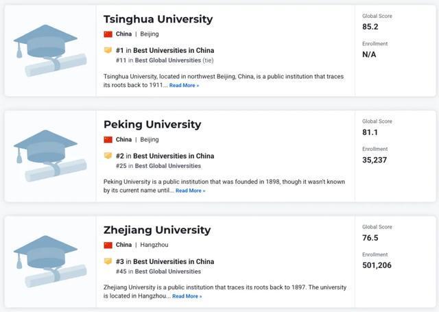Image resolution: width=439 pixels, height=312 pixels.
Task: Click China flag icon under Tsinghua University
Action: [x=108, y=34]
